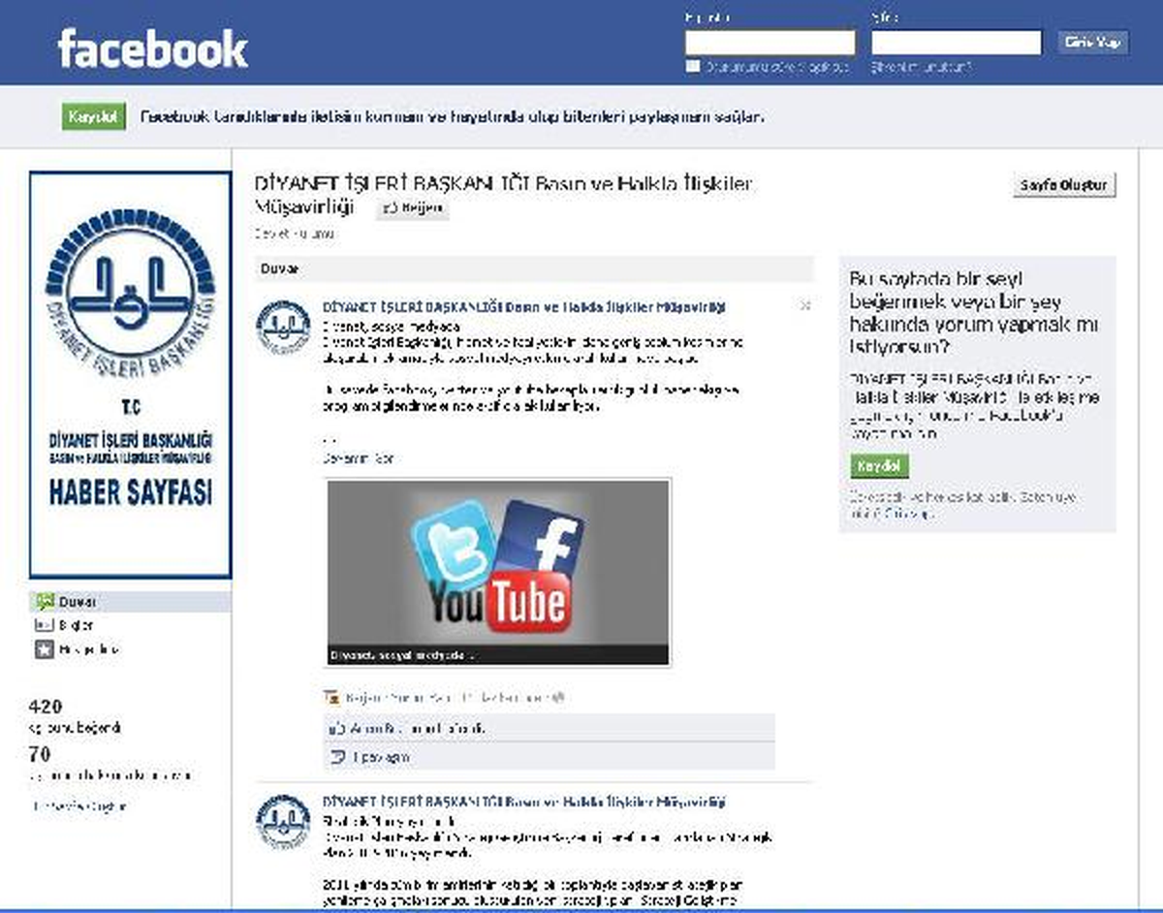Screen dimensions: 1163x913
Task: Click the forgot password link under password field
Action: point(921,68)
